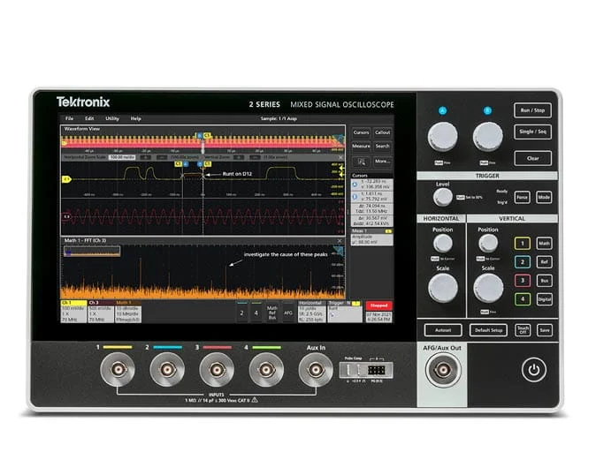Click the zoom magnifier icon on screen
The height and width of the screenshot is (460, 596).
point(361,162)
